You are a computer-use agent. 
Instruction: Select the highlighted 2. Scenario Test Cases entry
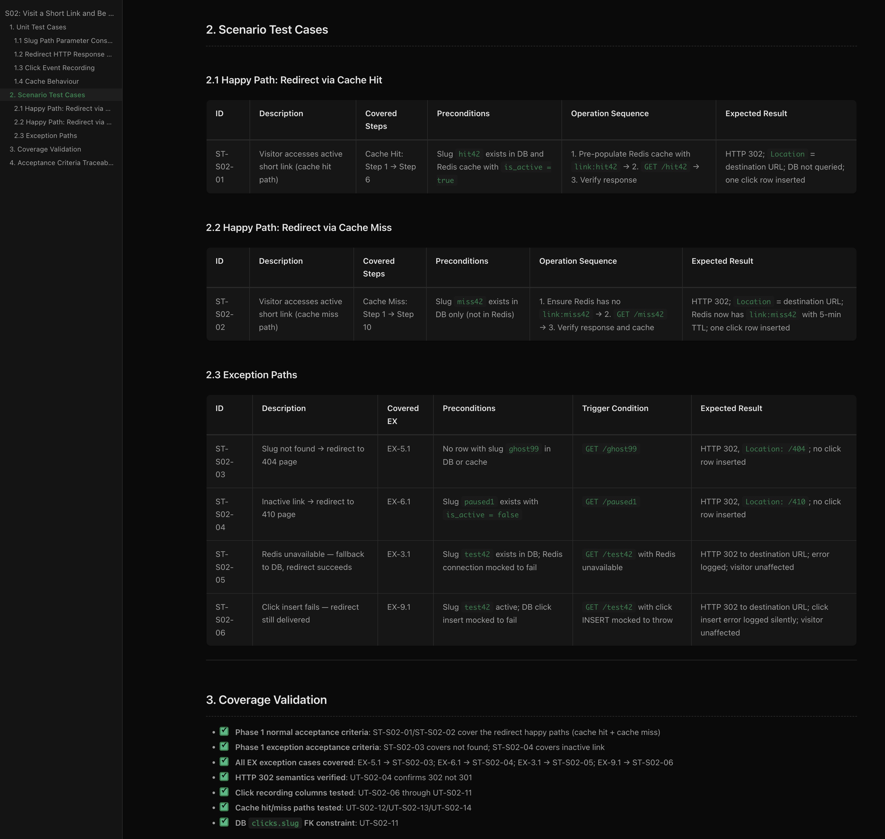tap(47, 95)
